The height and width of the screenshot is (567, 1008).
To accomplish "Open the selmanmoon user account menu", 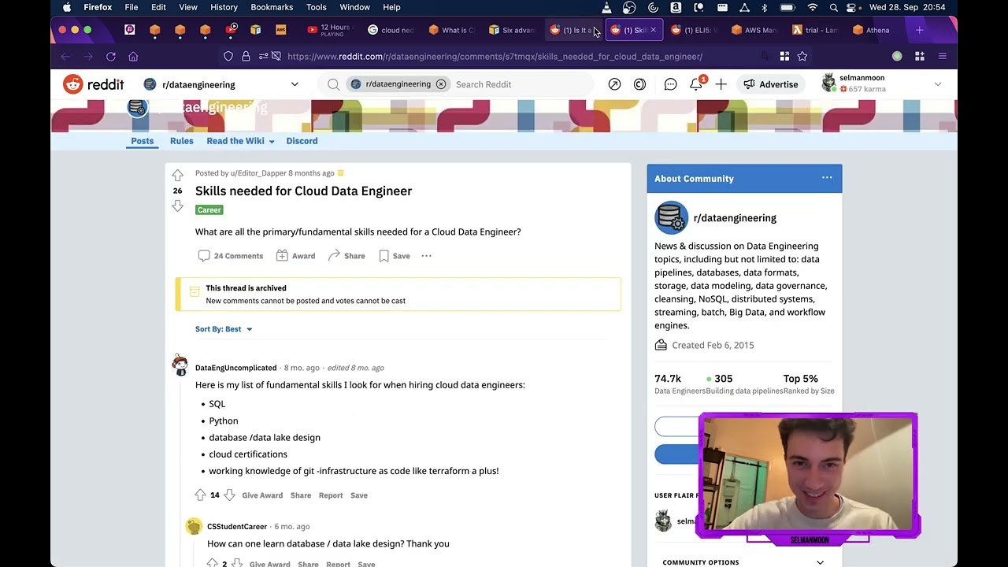I will point(881,83).
